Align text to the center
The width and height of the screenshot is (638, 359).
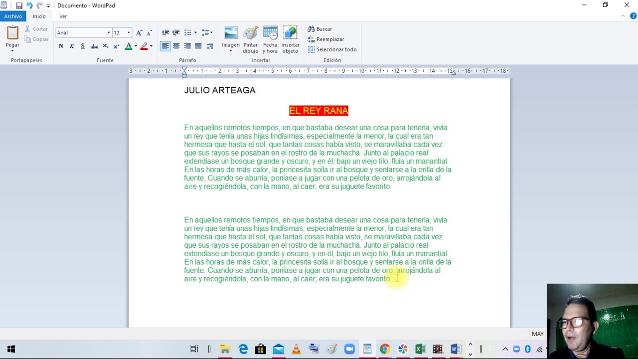pyautogui.click(x=176, y=46)
